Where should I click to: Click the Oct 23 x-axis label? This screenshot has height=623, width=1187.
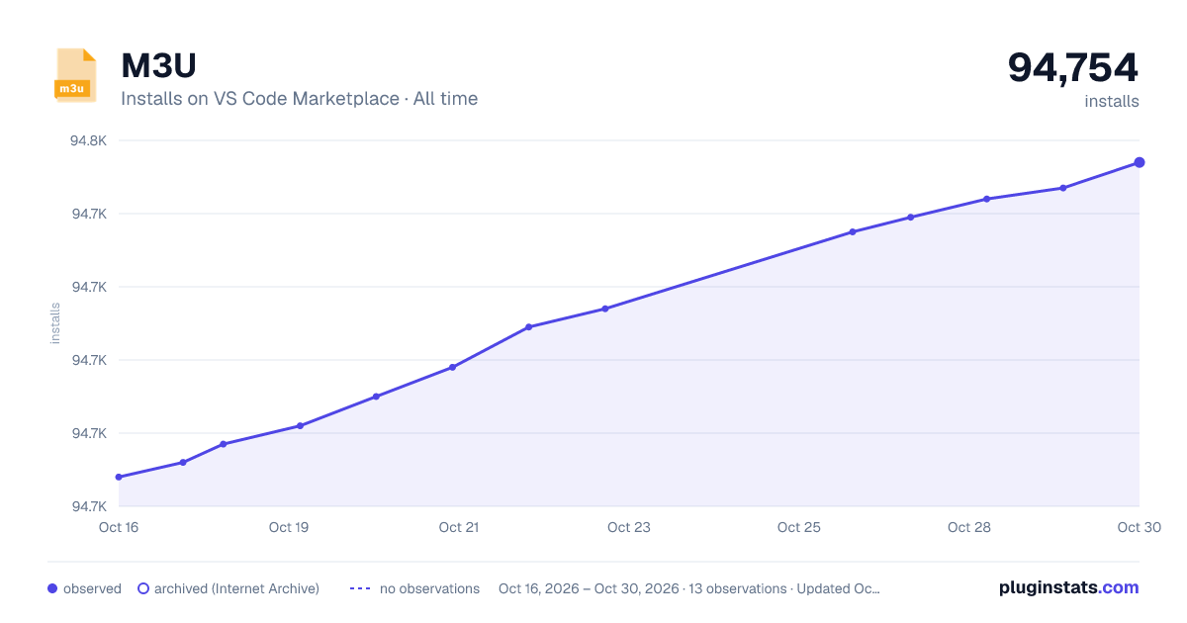(629, 527)
